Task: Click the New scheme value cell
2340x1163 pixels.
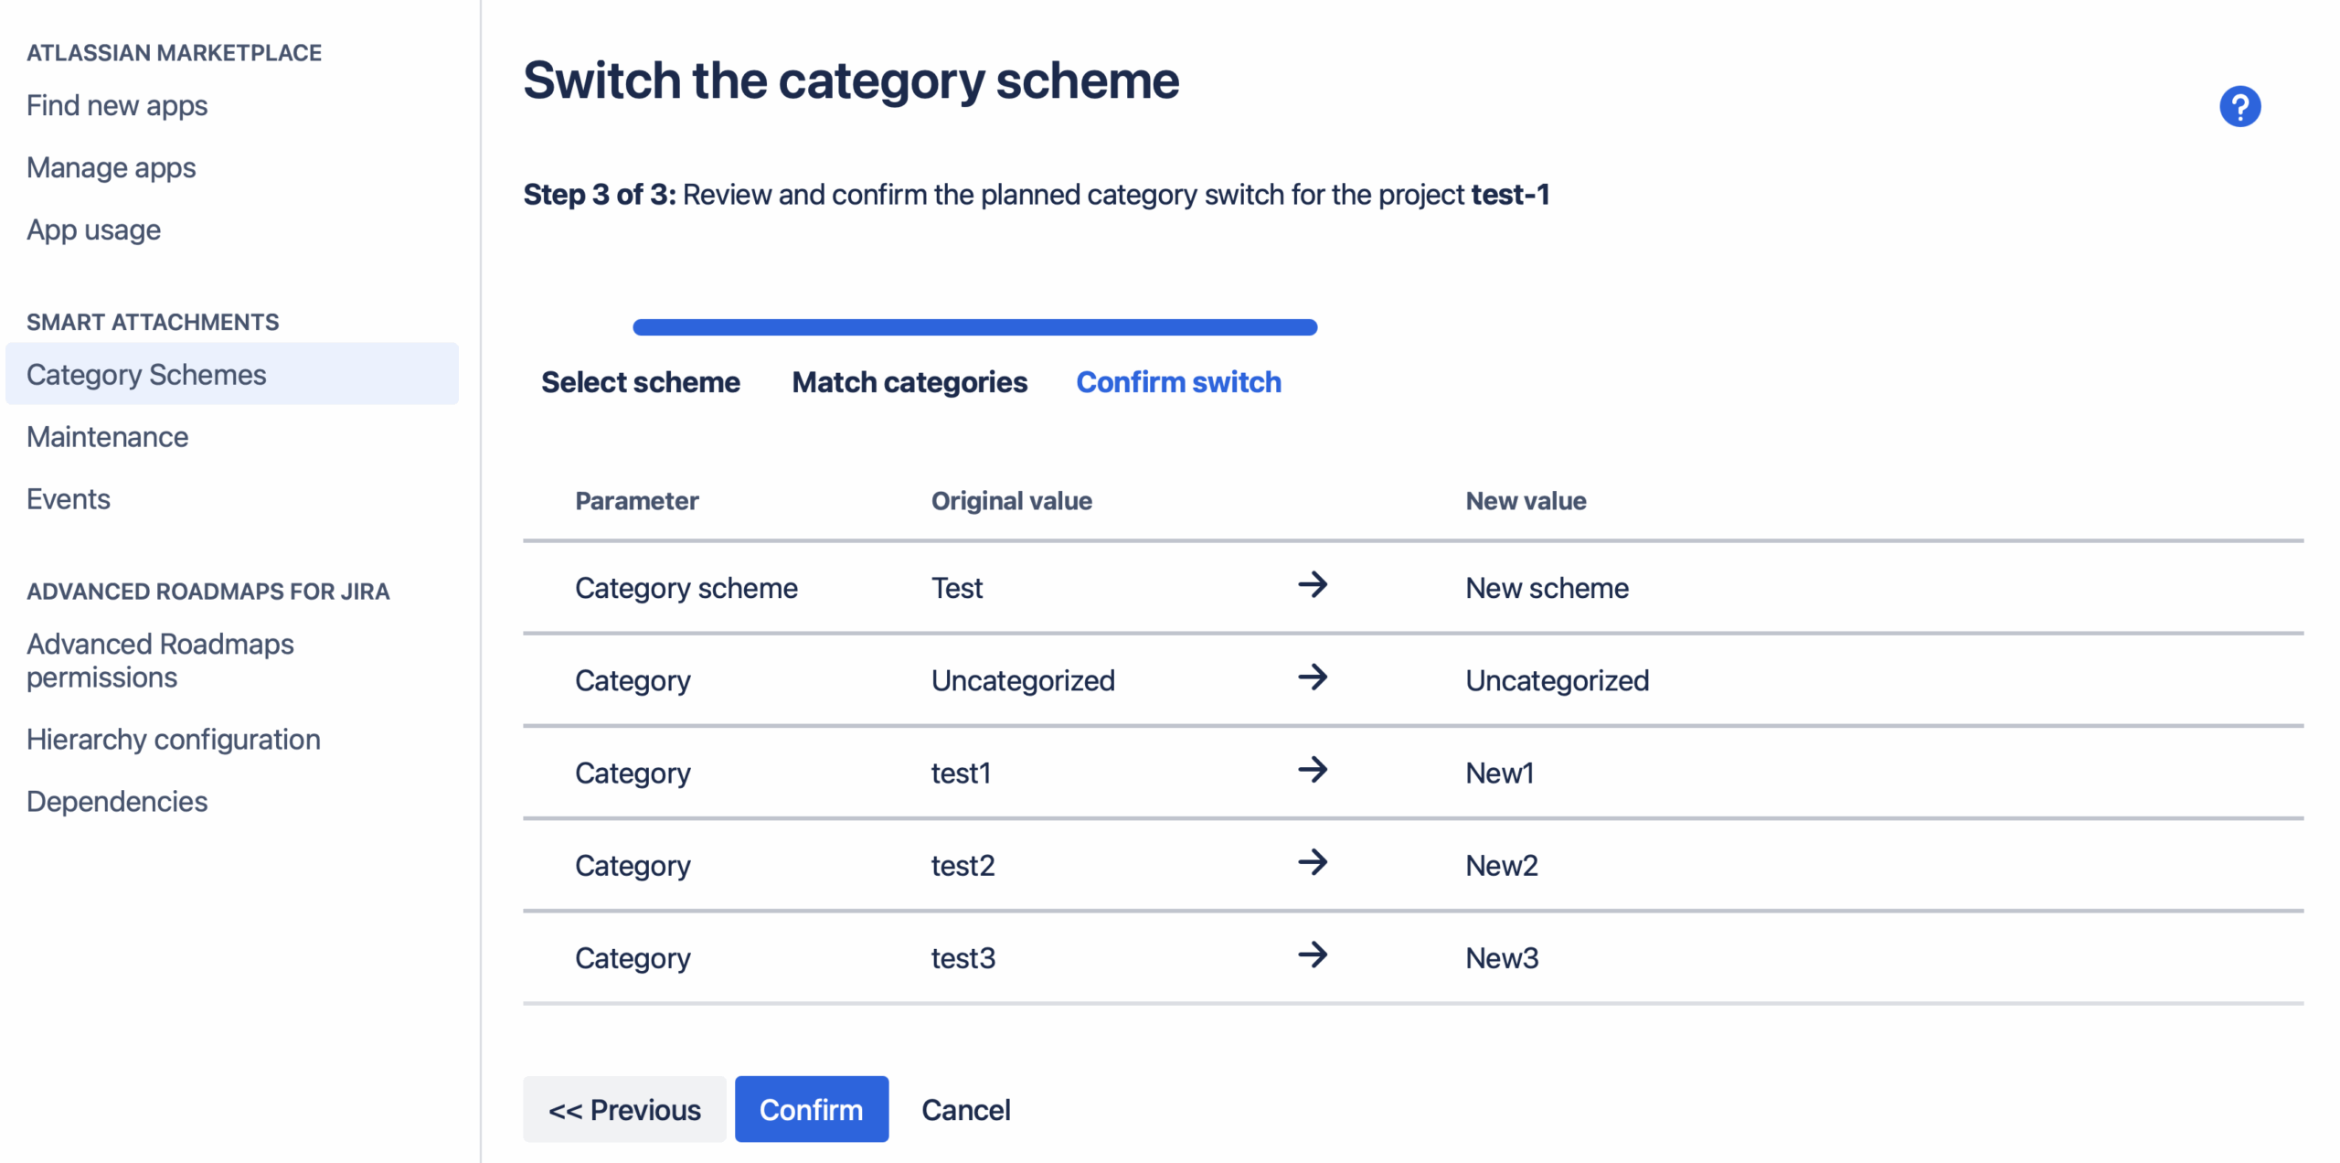Action: click(x=1547, y=588)
